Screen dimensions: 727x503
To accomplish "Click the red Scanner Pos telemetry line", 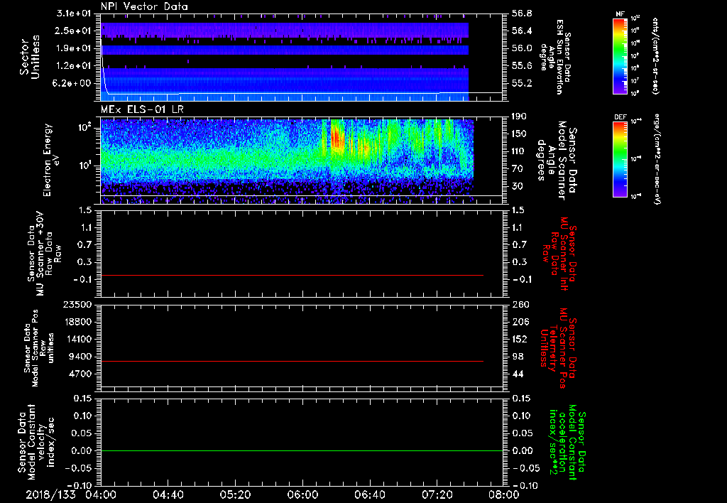I will (292, 361).
